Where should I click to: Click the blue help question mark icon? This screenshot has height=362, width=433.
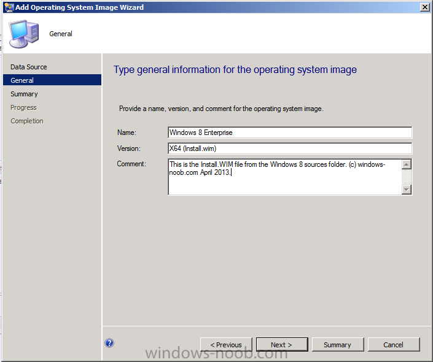(109, 343)
